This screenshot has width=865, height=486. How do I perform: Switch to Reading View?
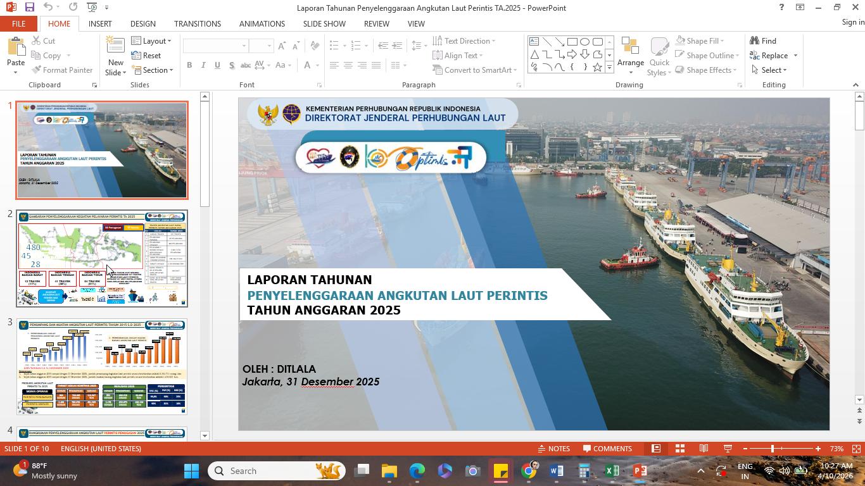704,449
